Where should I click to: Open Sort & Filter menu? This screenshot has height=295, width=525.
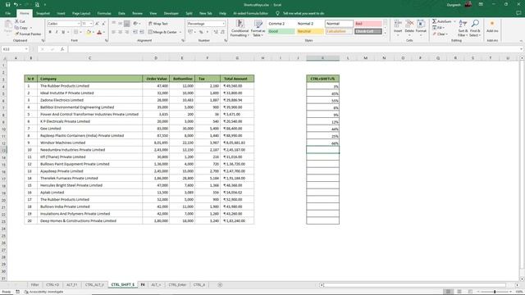[x=463, y=28]
